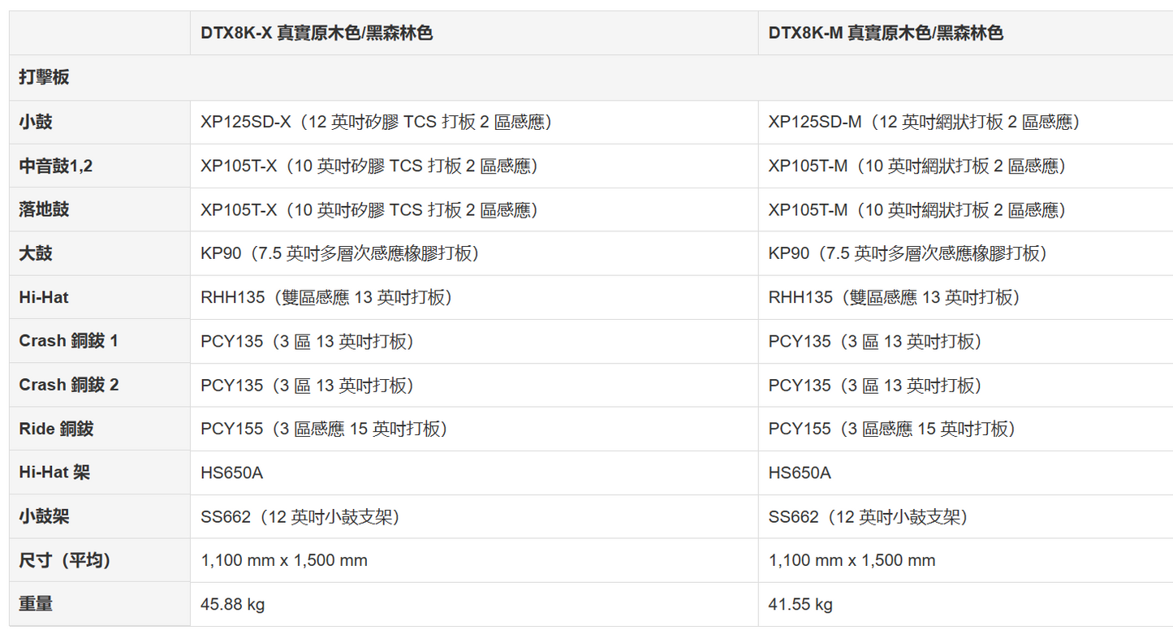Select the XP125SD-X snare pad cell
Viewport: 1173px width, 630px height.
pos(377,122)
